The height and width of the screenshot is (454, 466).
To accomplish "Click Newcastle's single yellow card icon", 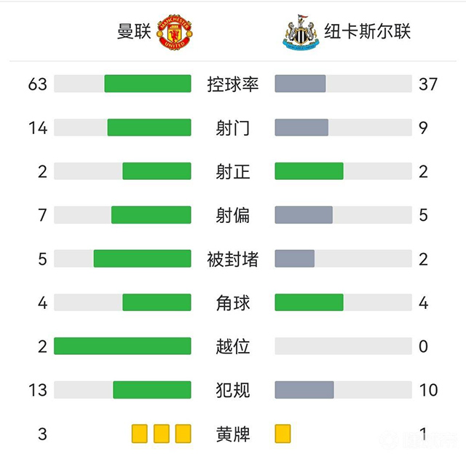I will coord(283,434).
